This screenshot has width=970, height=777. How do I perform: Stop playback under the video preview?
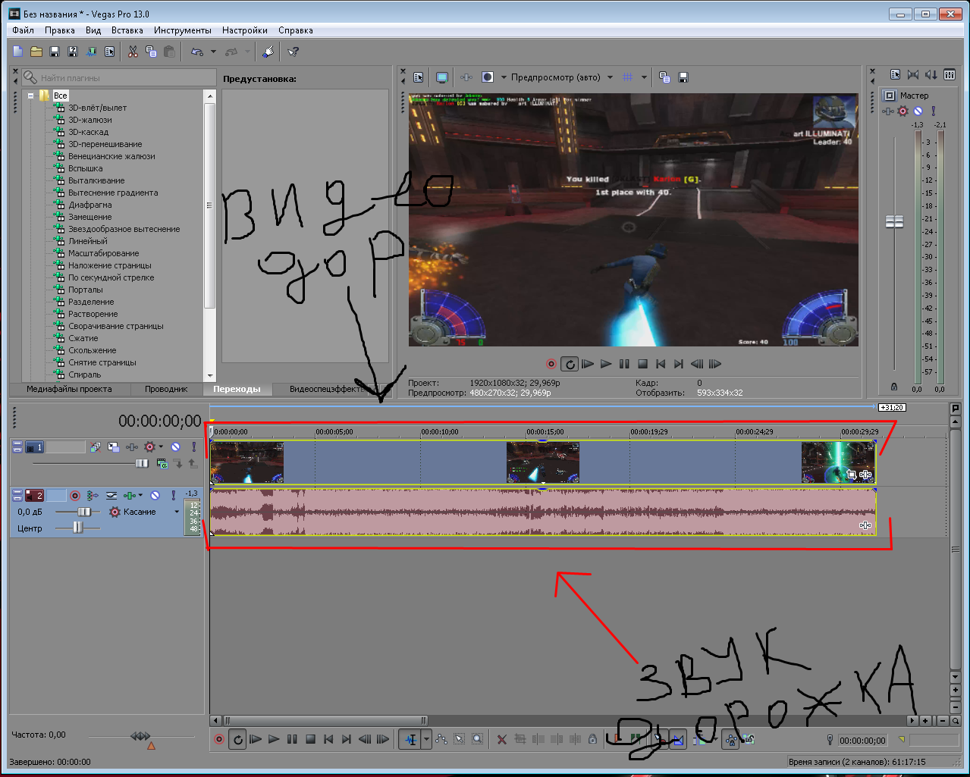pyautogui.click(x=642, y=364)
